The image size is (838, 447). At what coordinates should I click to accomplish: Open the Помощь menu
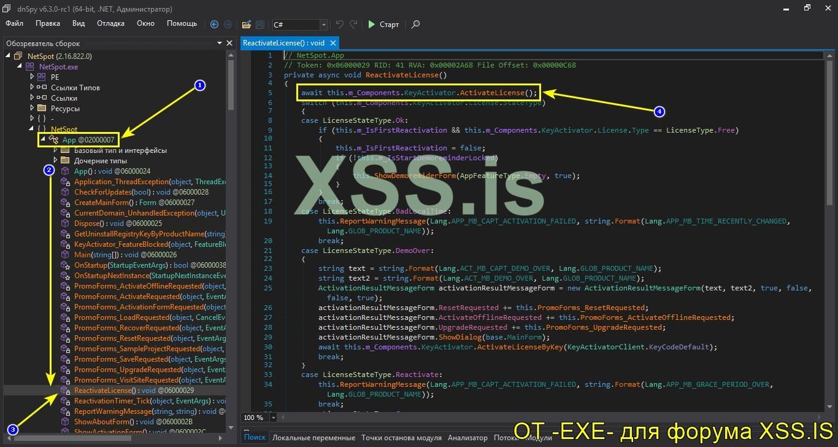pos(182,23)
